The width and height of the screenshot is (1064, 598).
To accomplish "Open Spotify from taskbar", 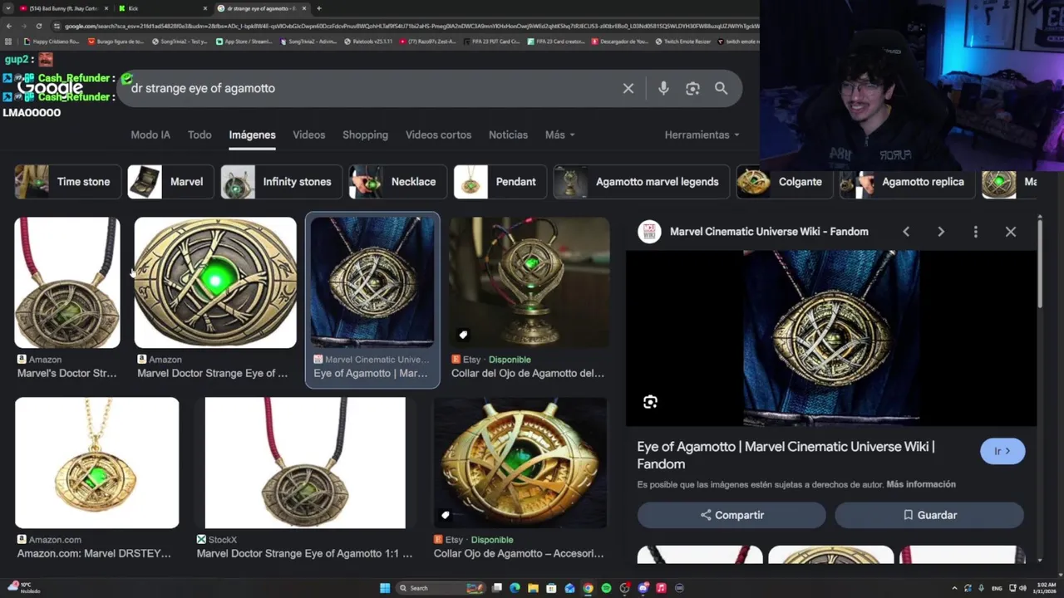I will pos(606,588).
